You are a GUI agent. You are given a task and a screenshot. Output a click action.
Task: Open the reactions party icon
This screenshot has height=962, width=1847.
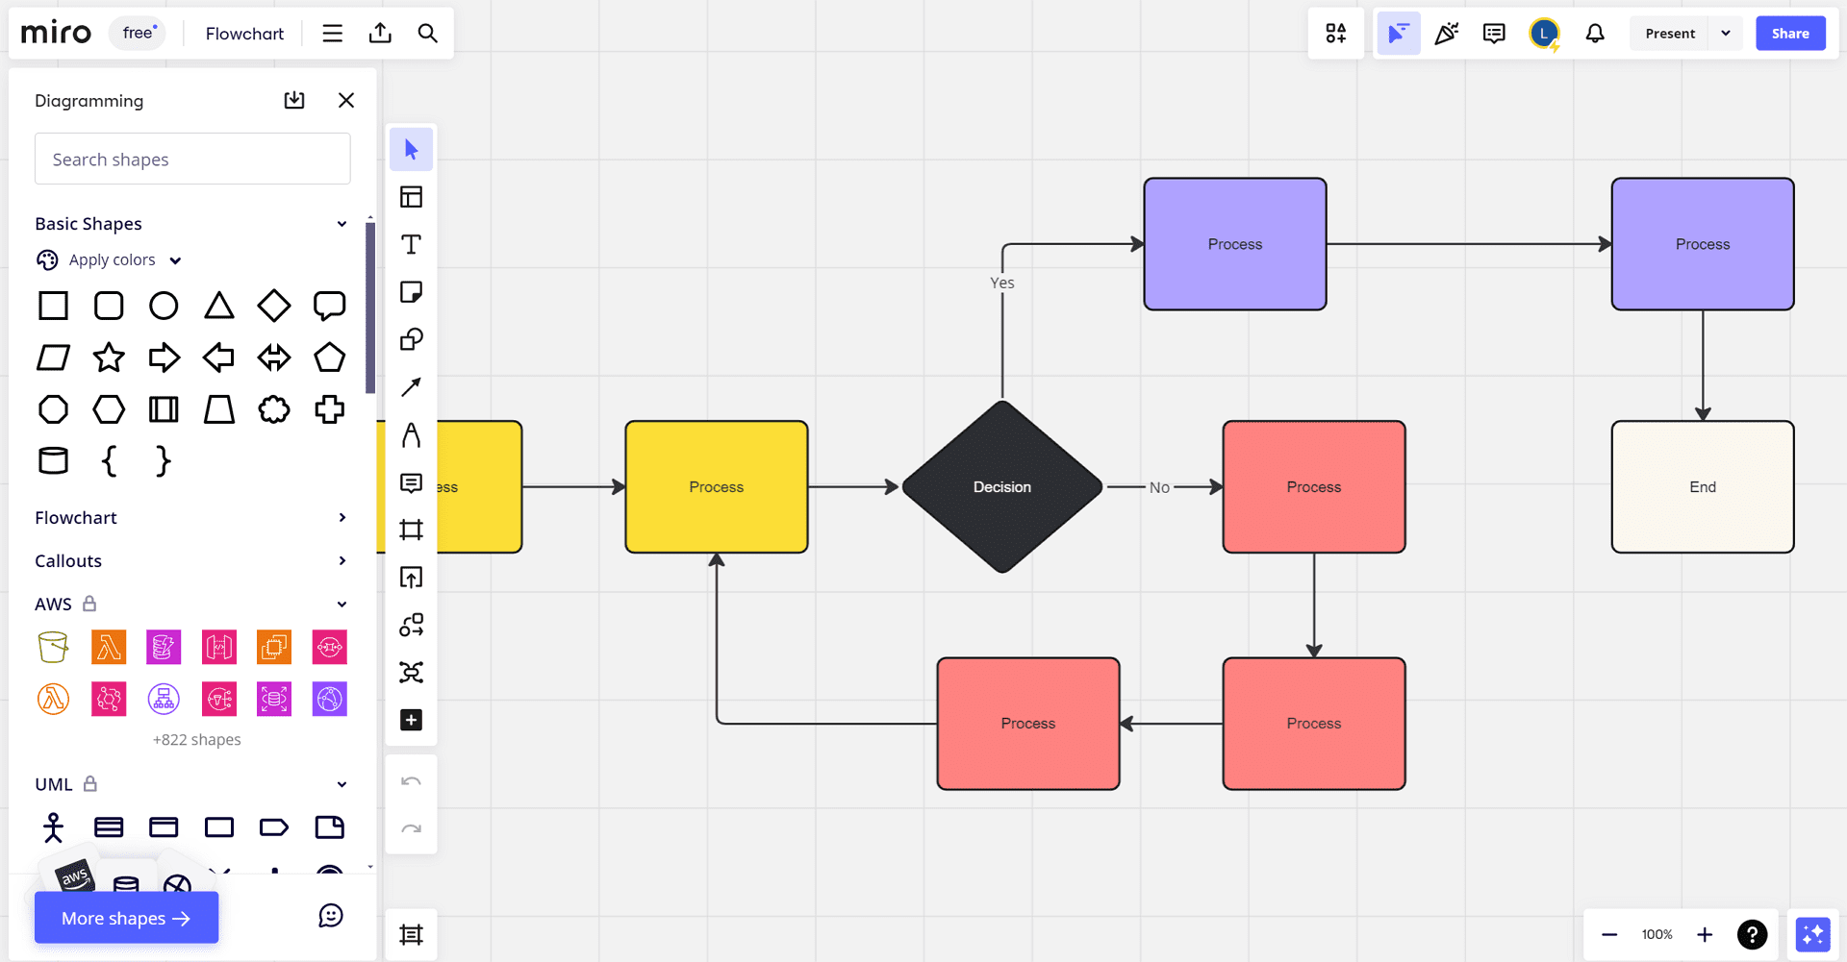coord(1446,34)
